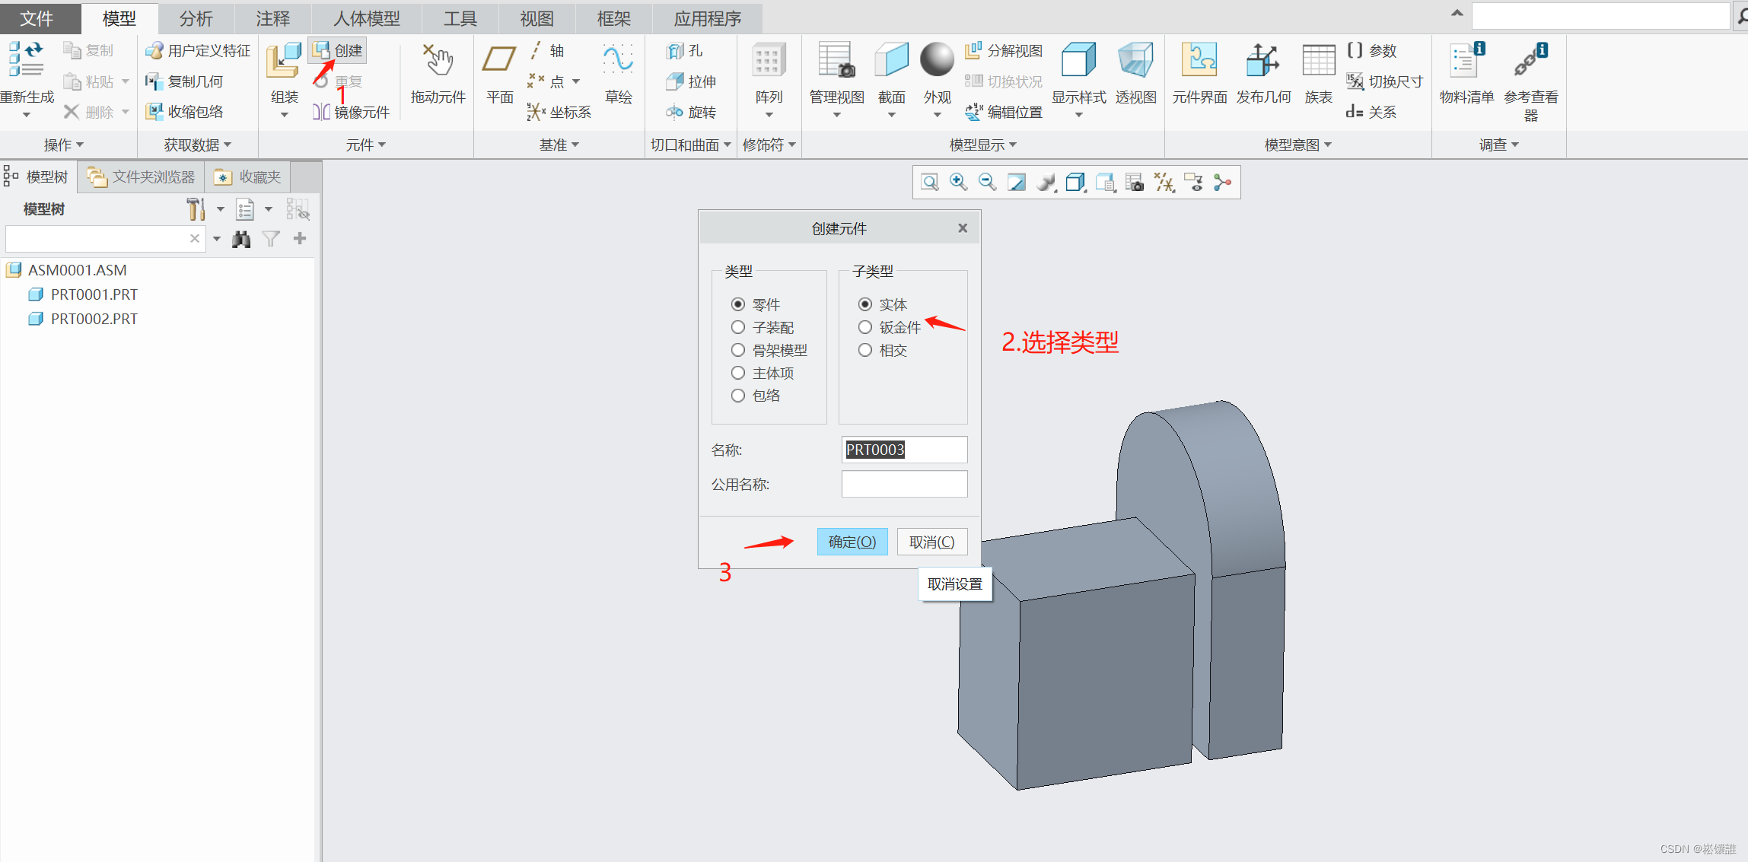1748x862 pixels.
Task: Click zoom in magnifier in view toolbar
Action: (958, 182)
